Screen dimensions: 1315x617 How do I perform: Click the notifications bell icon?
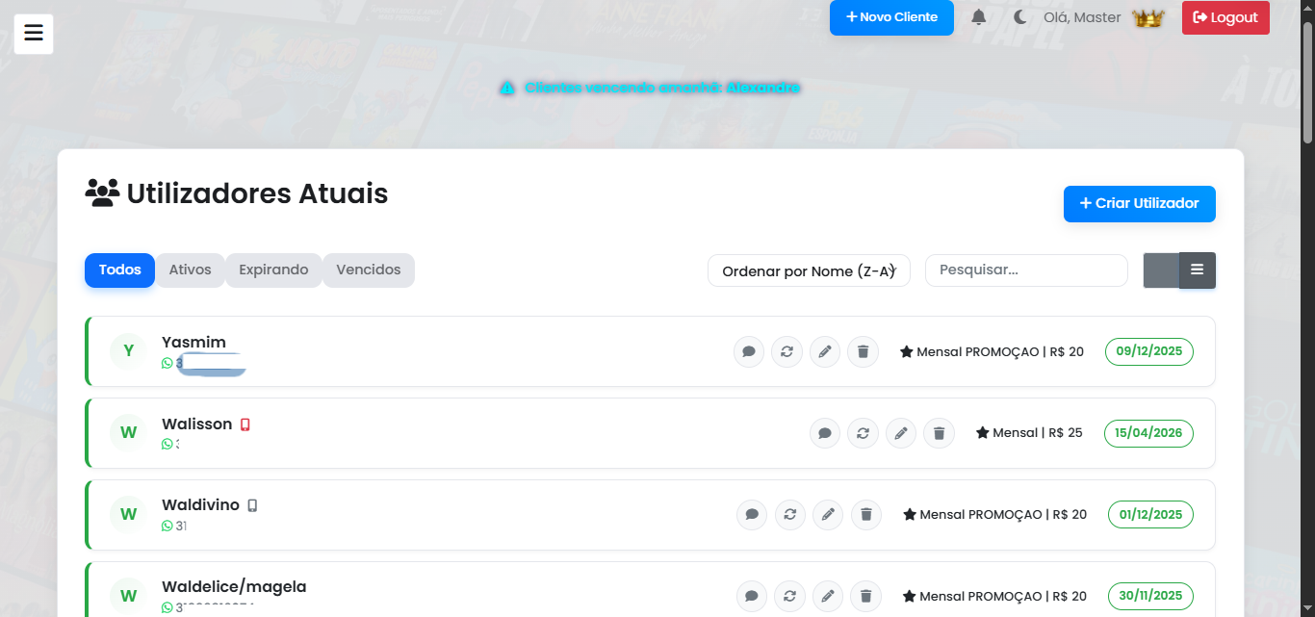coord(978,17)
